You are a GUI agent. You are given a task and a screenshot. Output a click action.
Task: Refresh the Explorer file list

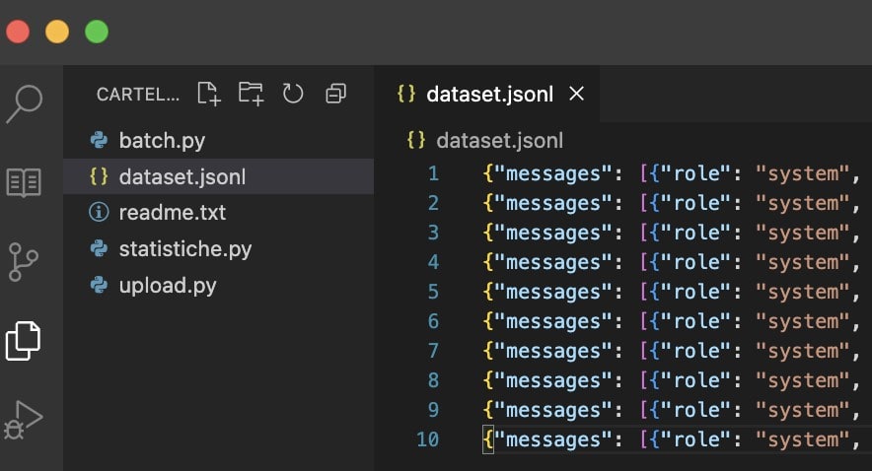click(x=293, y=94)
